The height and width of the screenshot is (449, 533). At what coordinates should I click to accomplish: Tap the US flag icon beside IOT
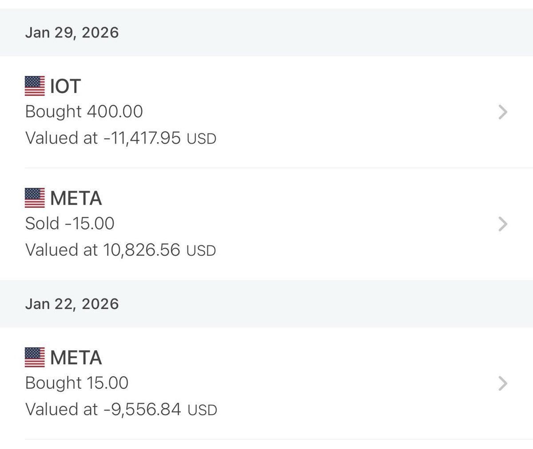point(35,86)
